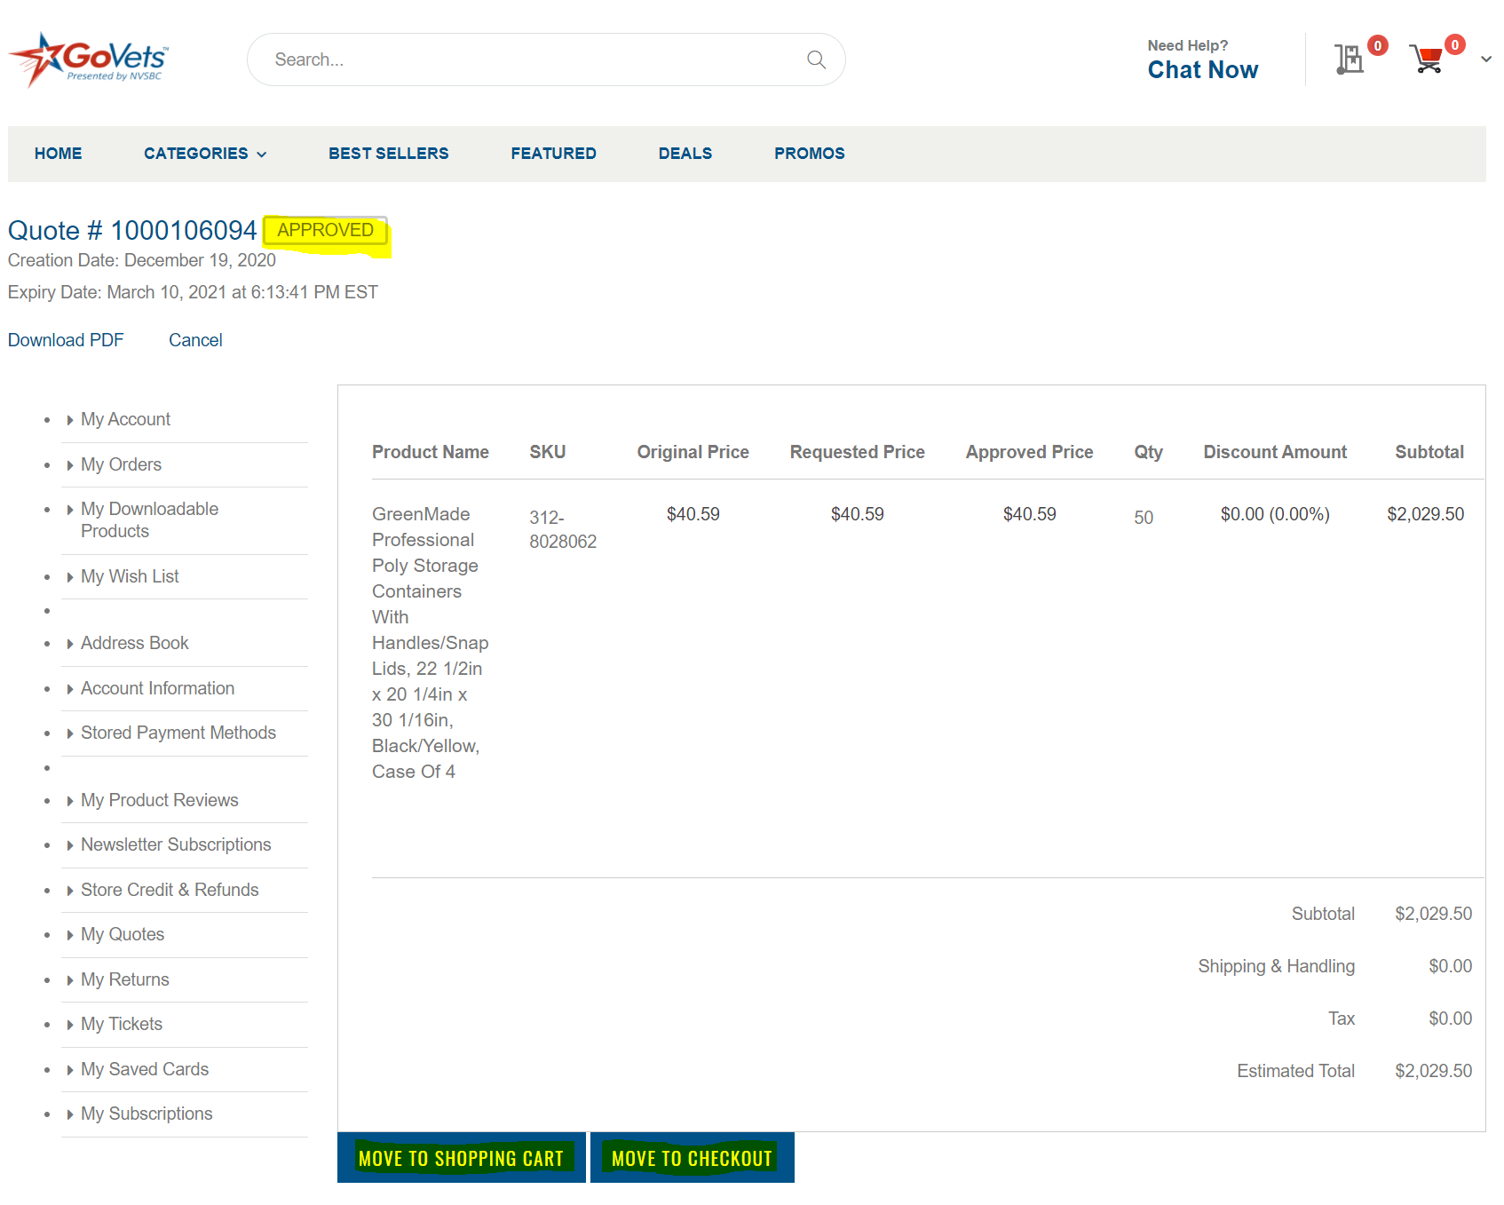Open the DEALS menu item
Screen dimensions: 1504x1205
(685, 153)
